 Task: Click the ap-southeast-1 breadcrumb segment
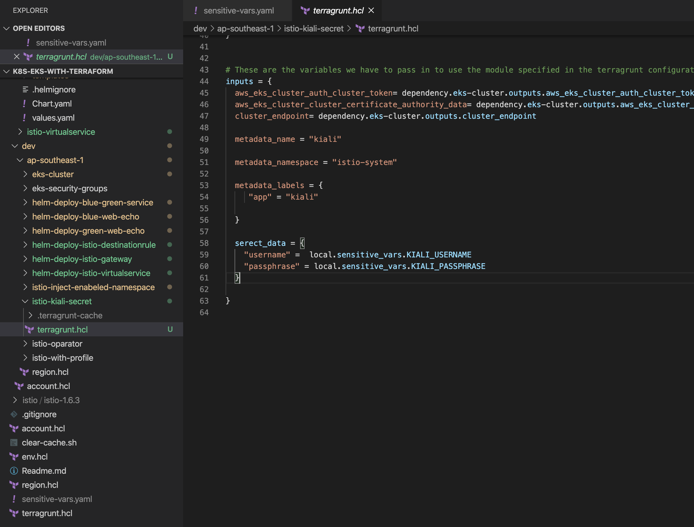(x=245, y=29)
